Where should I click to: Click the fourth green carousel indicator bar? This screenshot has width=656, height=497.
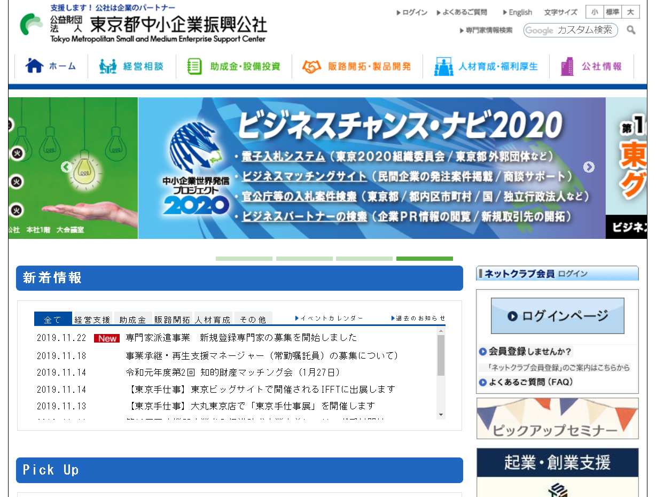tap(425, 259)
